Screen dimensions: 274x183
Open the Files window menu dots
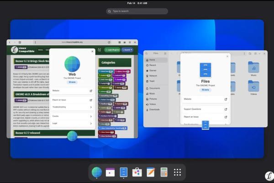point(244,54)
